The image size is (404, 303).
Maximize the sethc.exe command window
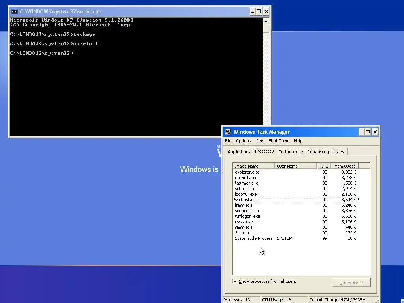(259, 11)
